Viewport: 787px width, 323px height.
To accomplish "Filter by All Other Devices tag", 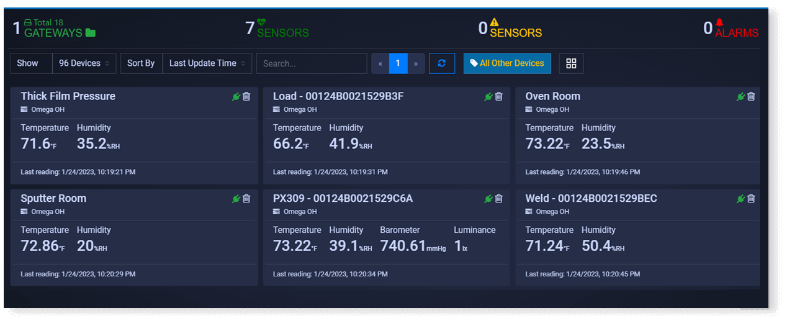I will coord(507,63).
